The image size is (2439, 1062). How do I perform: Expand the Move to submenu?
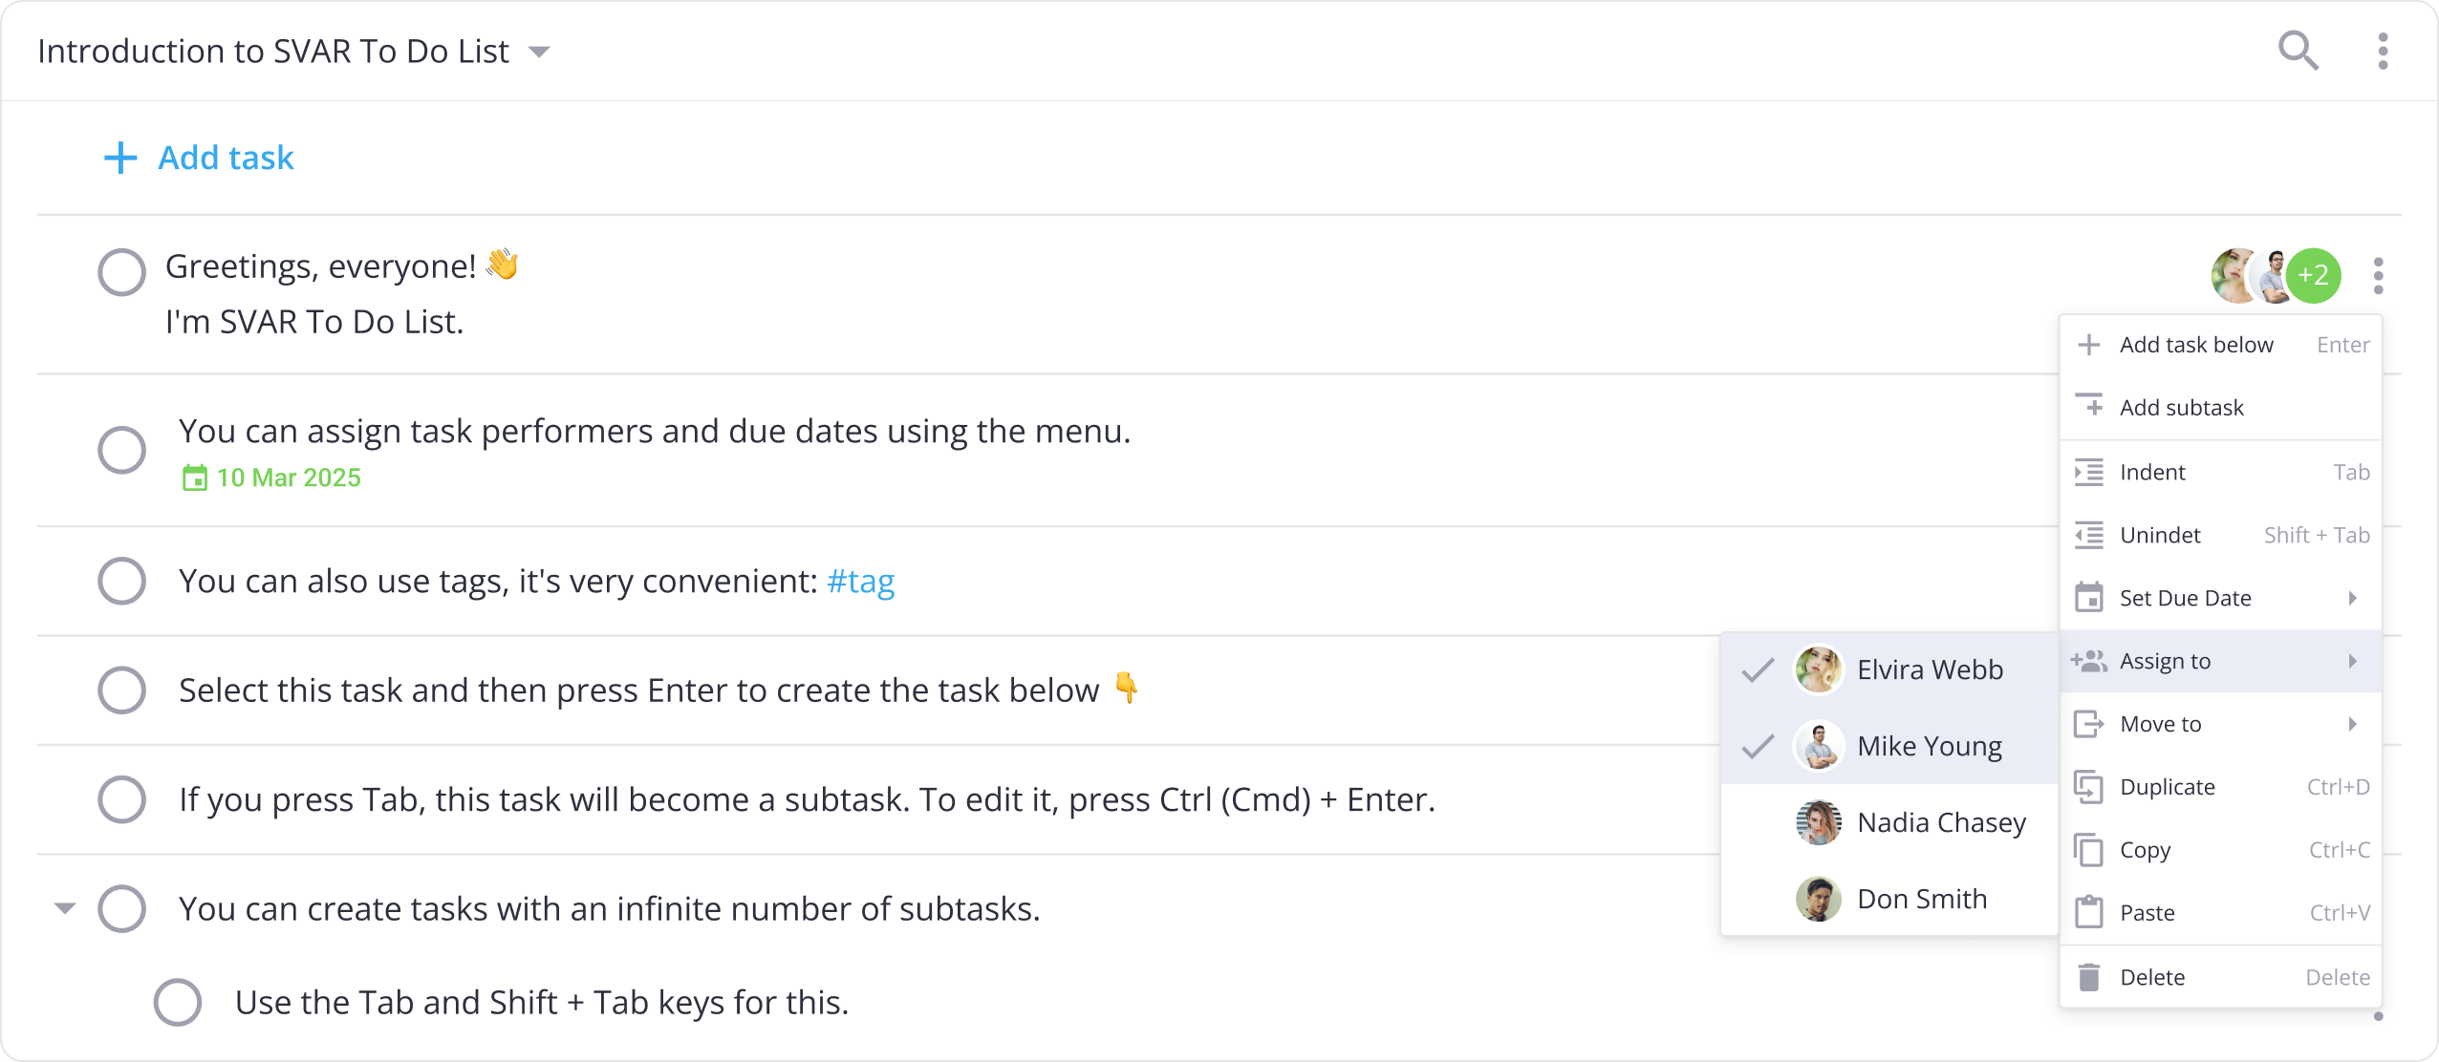[2220, 724]
